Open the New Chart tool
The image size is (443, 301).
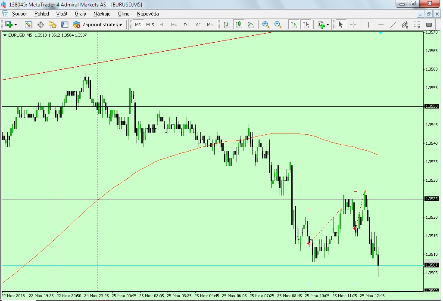9,25
